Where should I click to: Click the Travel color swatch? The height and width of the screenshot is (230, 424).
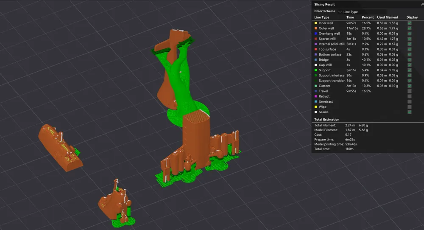pos(315,91)
